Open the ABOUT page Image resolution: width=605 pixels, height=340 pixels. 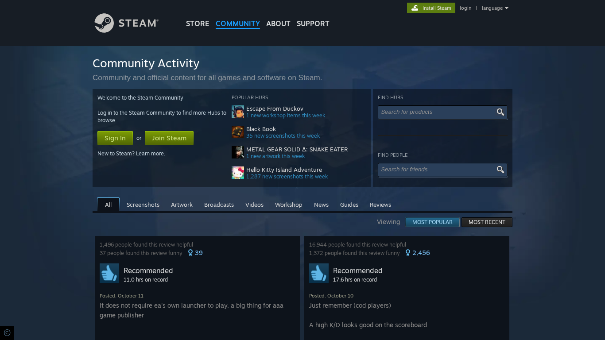[x=278, y=23]
